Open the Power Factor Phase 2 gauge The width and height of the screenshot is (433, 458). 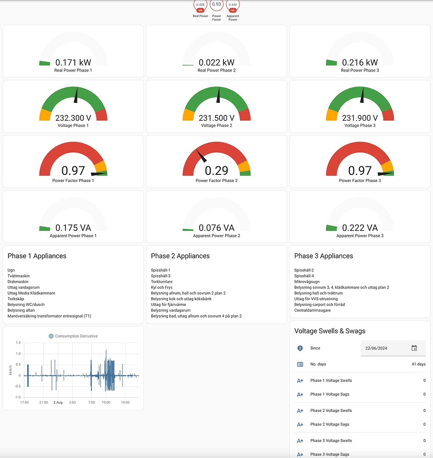pos(216,161)
